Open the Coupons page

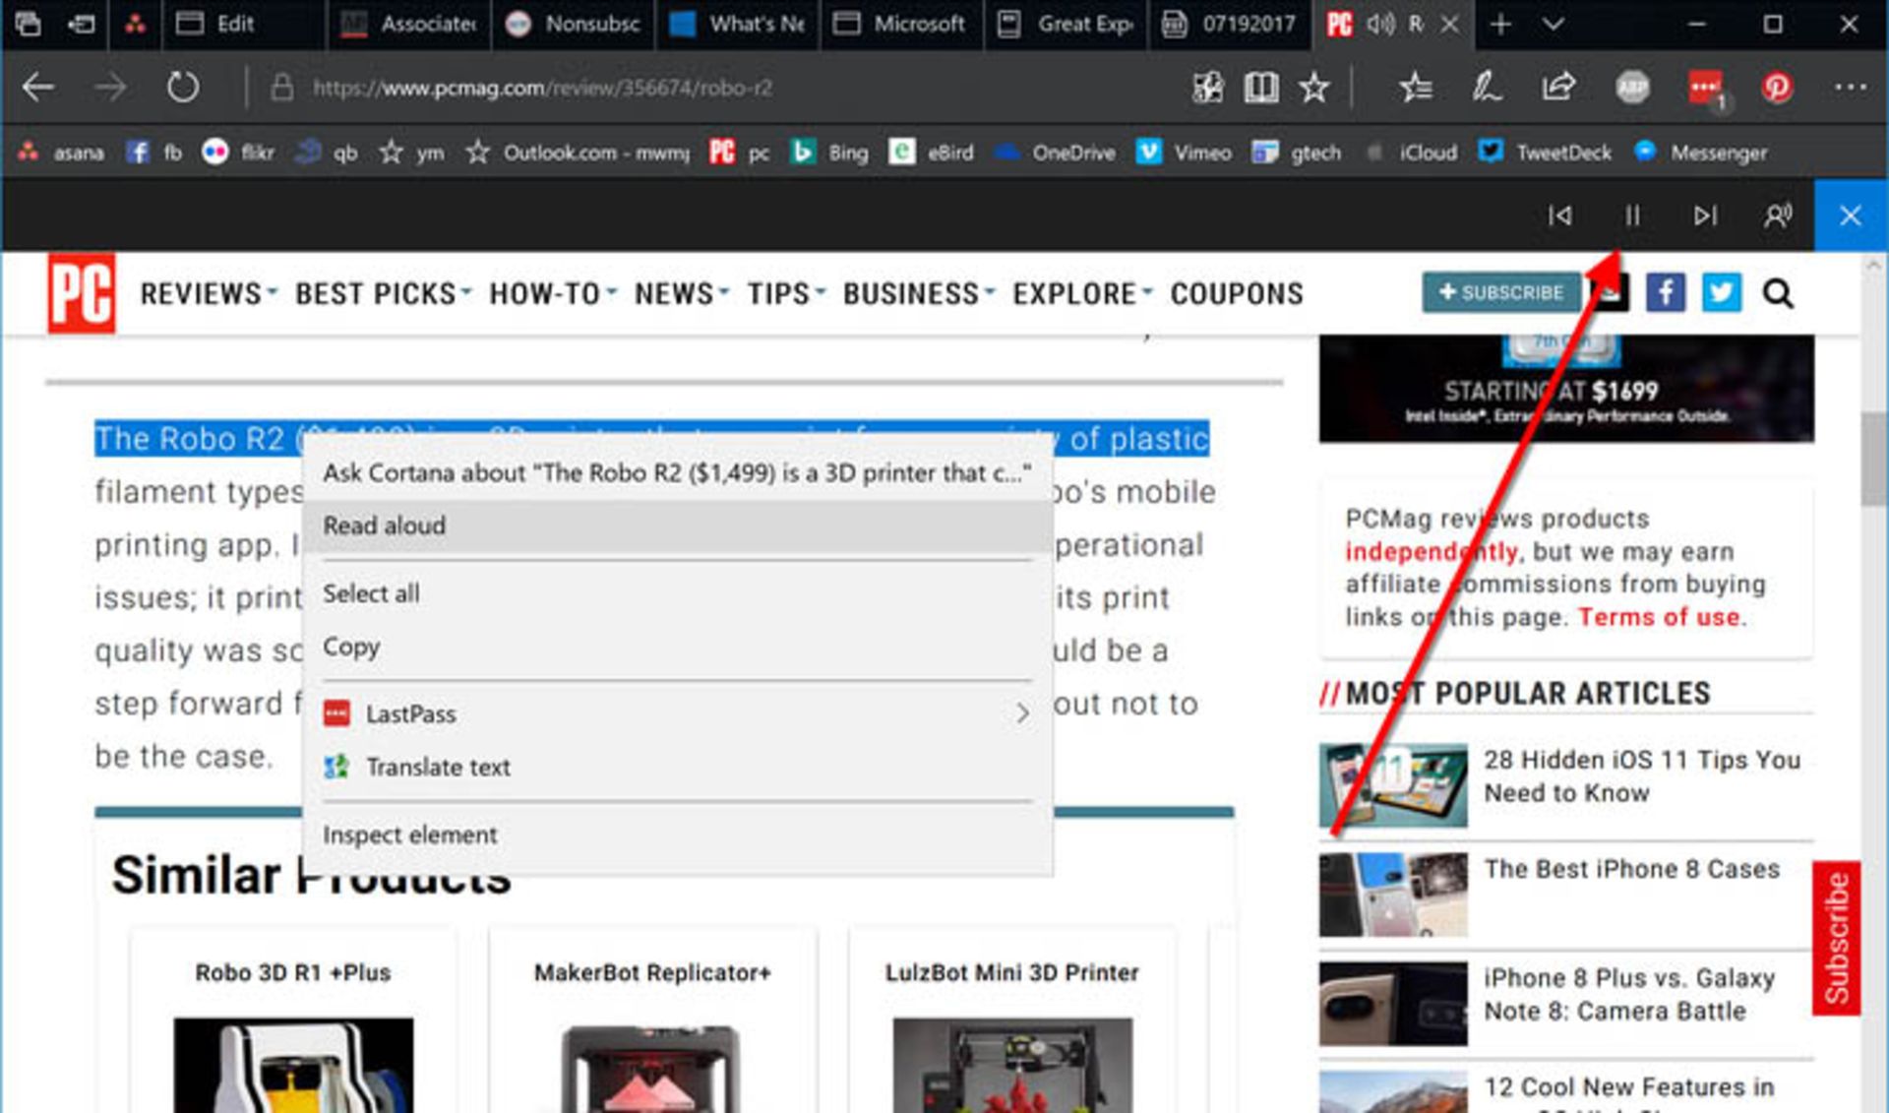[1236, 293]
